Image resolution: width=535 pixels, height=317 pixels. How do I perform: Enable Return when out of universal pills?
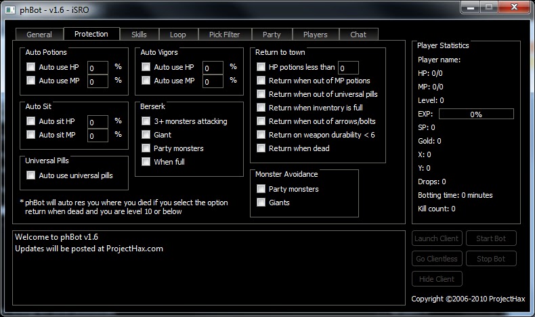pyautogui.click(x=261, y=94)
